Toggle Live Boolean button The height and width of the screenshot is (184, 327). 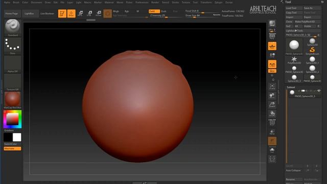click(x=47, y=14)
